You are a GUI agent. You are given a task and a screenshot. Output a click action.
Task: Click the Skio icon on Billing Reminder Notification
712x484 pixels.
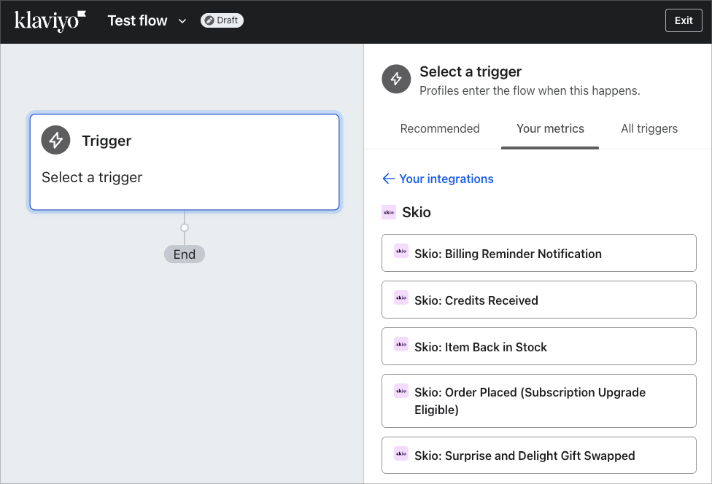[401, 251]
